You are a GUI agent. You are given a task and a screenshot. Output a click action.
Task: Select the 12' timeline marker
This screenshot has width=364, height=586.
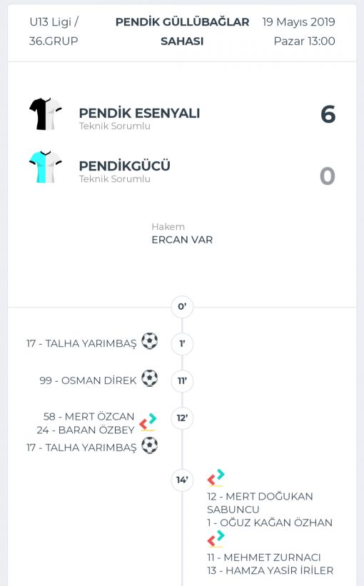click(182, 418)
